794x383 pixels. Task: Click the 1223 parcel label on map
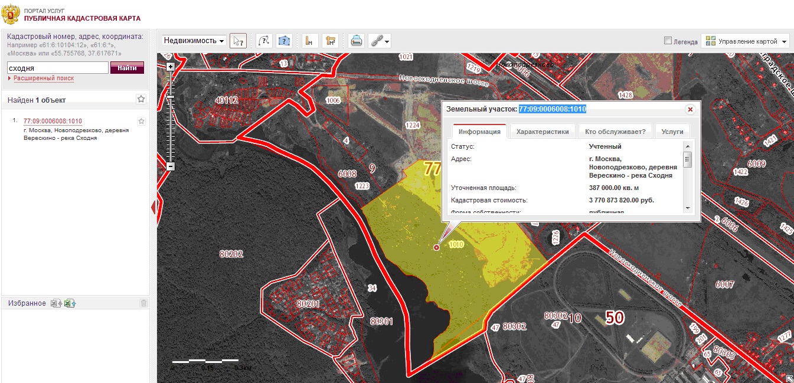tap(362, 186)
